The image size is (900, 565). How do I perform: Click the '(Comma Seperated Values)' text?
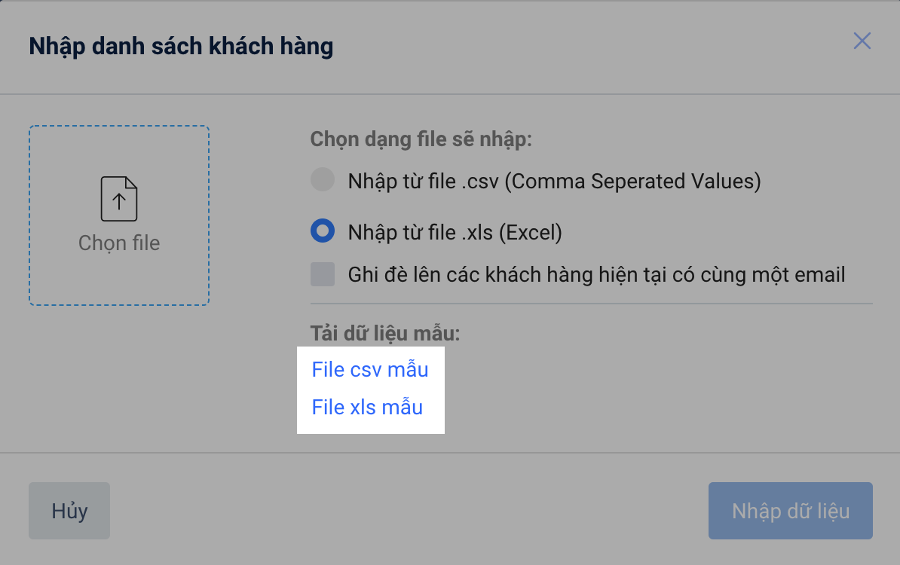633,182
